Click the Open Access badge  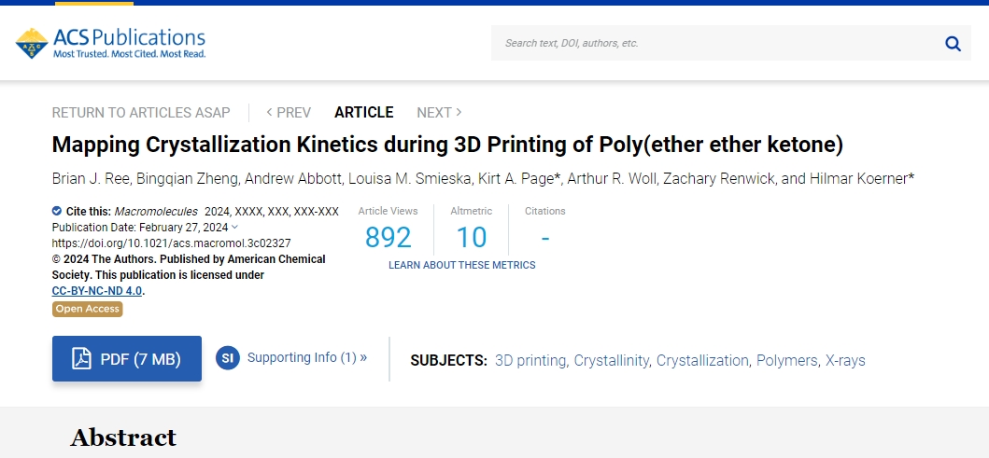[87, 309]
